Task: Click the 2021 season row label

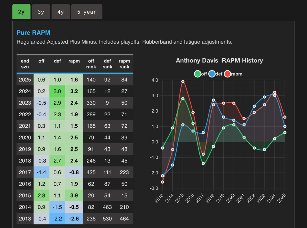Action: 25,126
